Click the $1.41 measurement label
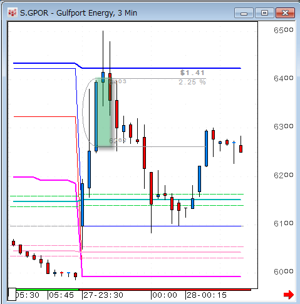Image resolution: width=300 pixels, height=304 pixels. pos(192,73)
